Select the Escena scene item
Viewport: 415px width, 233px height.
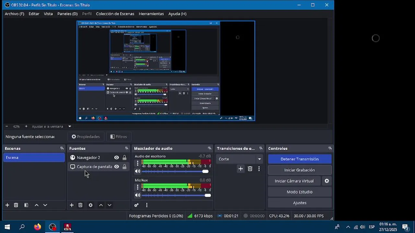click(34, 158)
